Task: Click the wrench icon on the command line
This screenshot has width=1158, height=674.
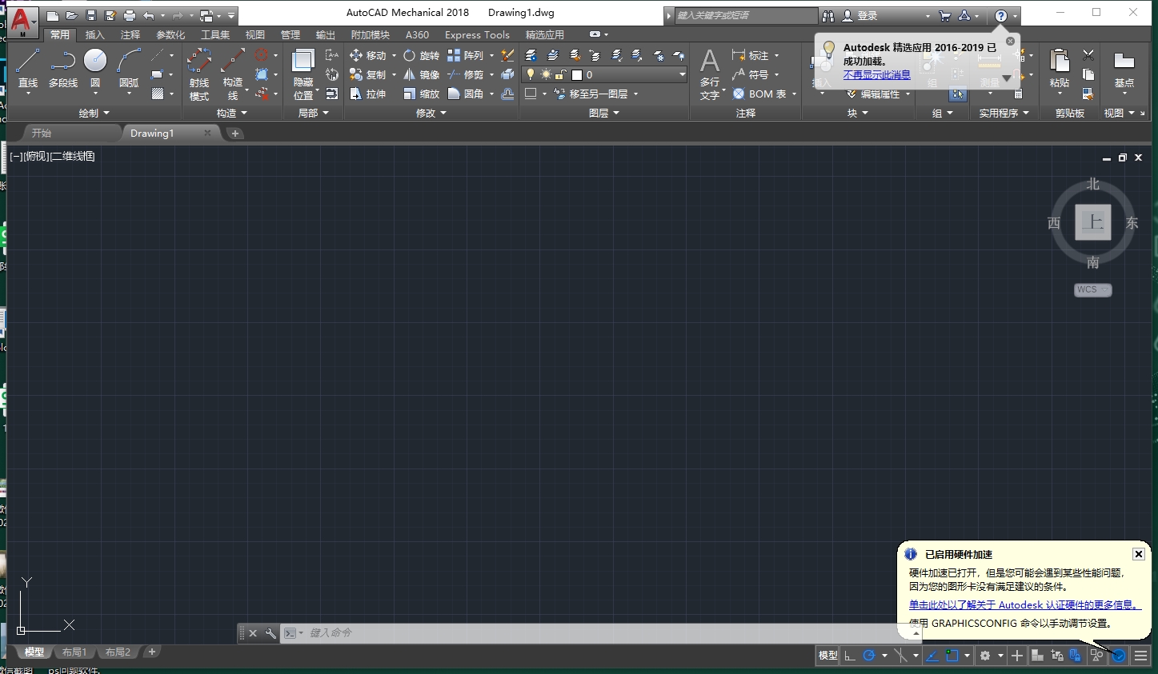Action: click(x=270, y=633)
